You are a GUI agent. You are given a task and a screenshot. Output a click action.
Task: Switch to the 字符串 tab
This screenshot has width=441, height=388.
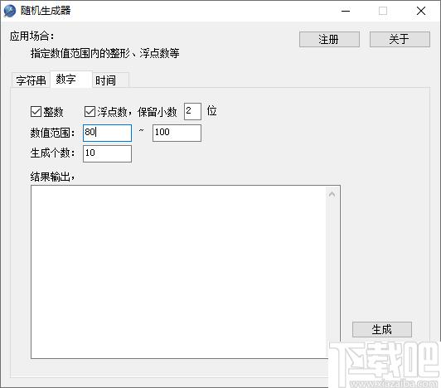click(x=31, y=80)
